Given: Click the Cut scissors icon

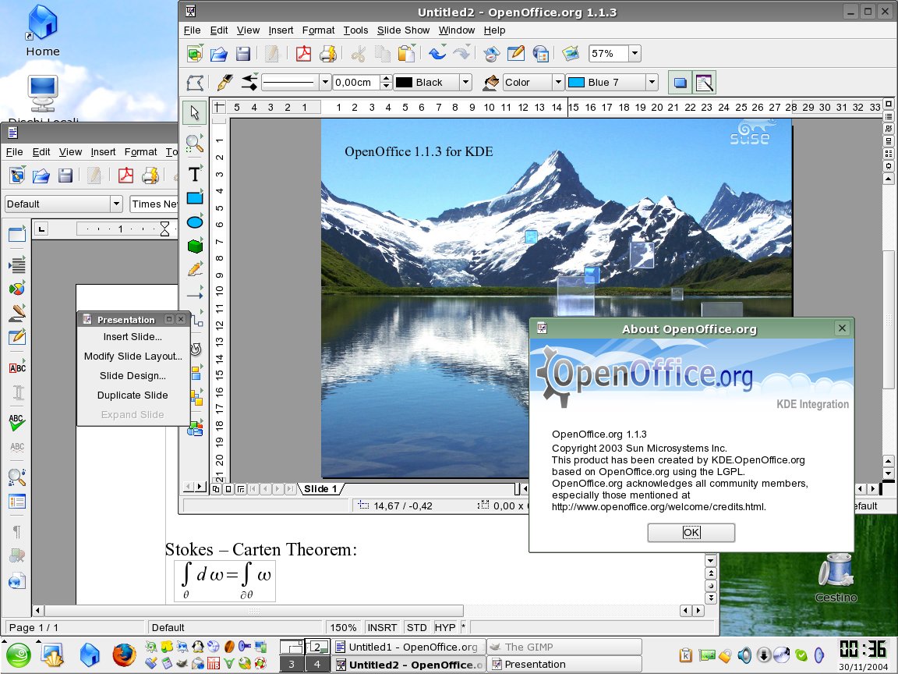Looking at the screenshot, I should (x=359, y=54).
